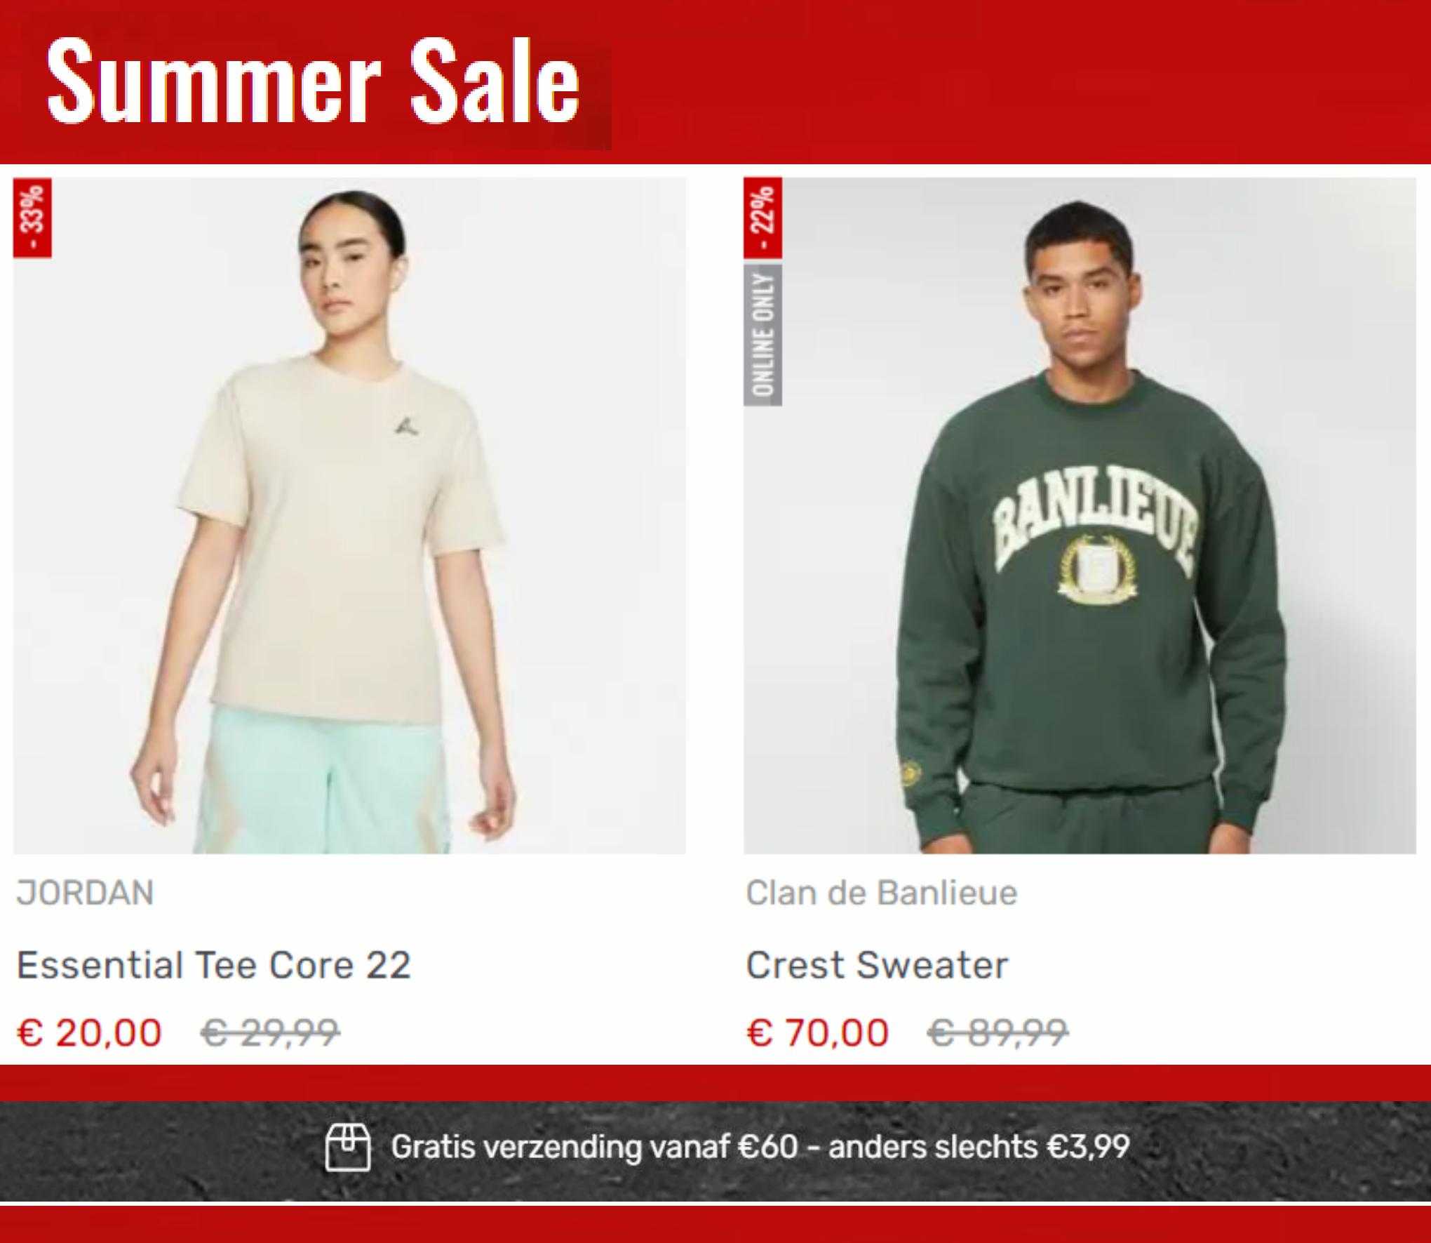Click the shipping box icon
Screen dimensions: 1431x1243
pyautogui.click(x=347, y=1148)
